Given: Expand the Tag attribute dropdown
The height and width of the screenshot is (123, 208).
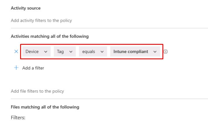Looking at the screenshot, I should pyautogui.click(x=65, y=51).
